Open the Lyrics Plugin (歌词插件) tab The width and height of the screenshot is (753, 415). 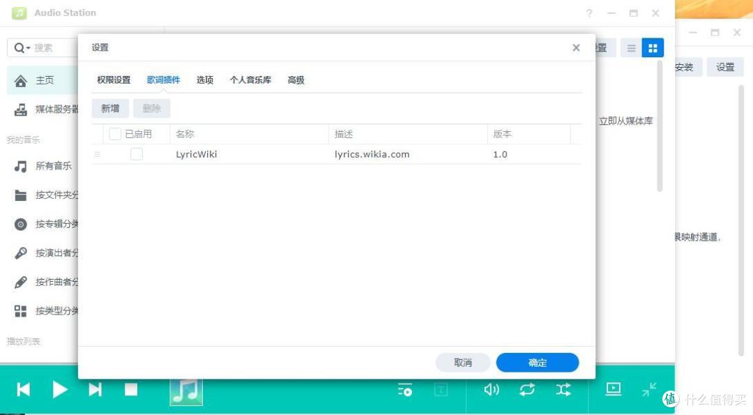coord(163,80)
